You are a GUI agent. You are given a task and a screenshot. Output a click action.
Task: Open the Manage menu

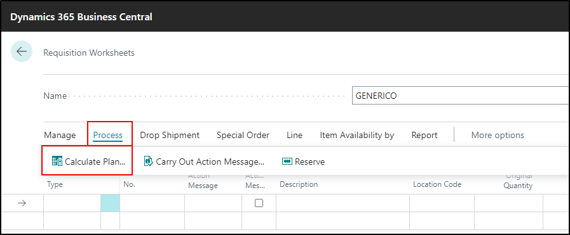[x=60, y=136]
